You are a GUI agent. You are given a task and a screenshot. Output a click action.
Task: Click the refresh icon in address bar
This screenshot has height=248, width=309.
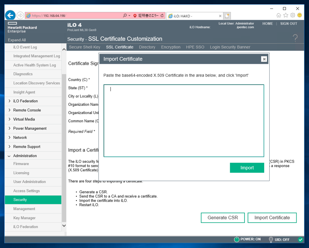click(x=162, y=15)
